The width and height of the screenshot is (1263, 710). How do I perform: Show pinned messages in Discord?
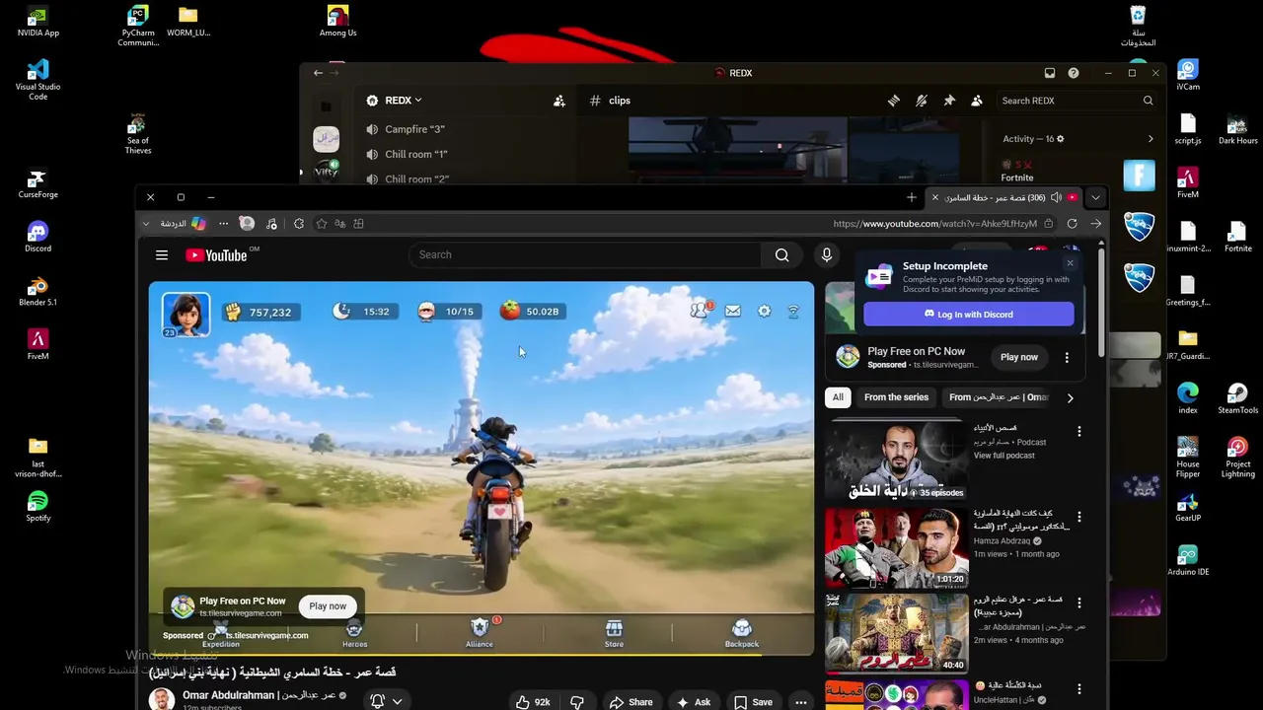(x=949, y=101)
